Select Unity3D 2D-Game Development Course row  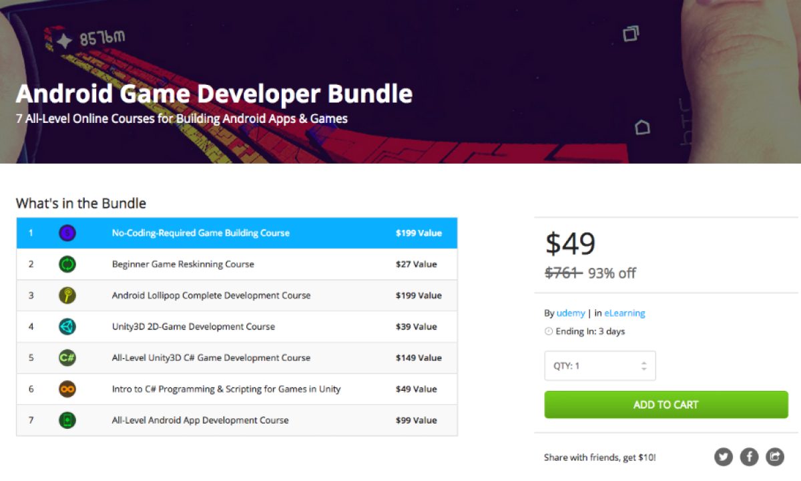coord(193,327)
